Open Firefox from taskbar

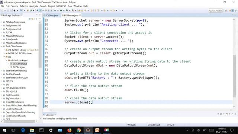pyautogui.click(x=70, y=130)
